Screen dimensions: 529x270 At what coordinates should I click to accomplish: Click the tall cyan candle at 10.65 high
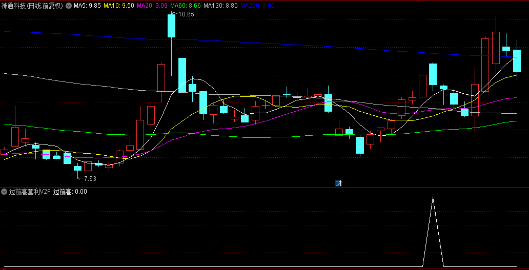tap(171, 26)
